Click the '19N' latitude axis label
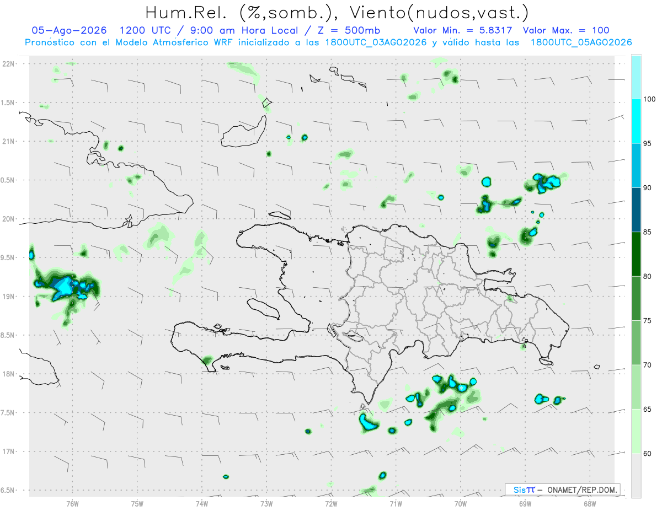 8,297
